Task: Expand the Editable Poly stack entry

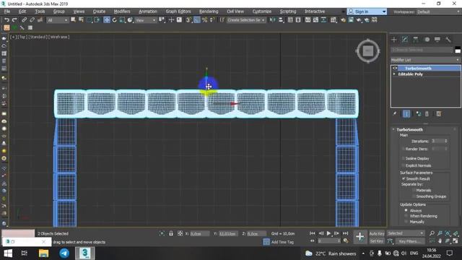Action: tap(394, 74)
